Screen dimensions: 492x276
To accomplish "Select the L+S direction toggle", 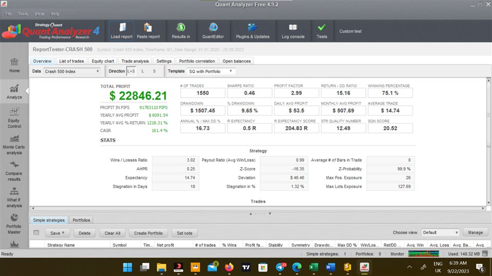I will [x=131, y=71].
